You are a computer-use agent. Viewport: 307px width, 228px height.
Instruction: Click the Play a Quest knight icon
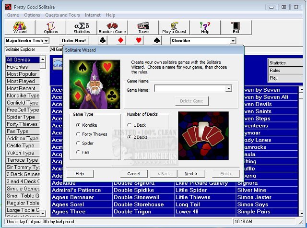(x=174, y=28)
